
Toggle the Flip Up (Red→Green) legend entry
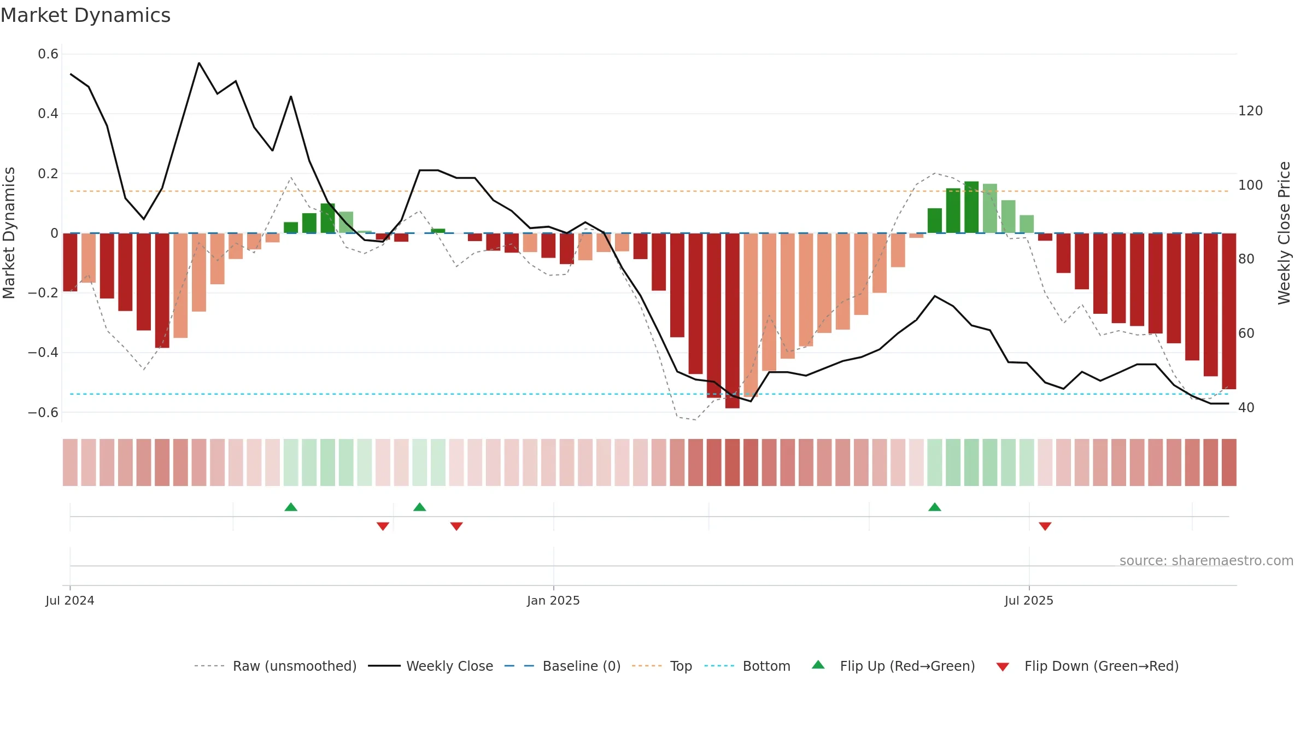(x=894, y=666)
